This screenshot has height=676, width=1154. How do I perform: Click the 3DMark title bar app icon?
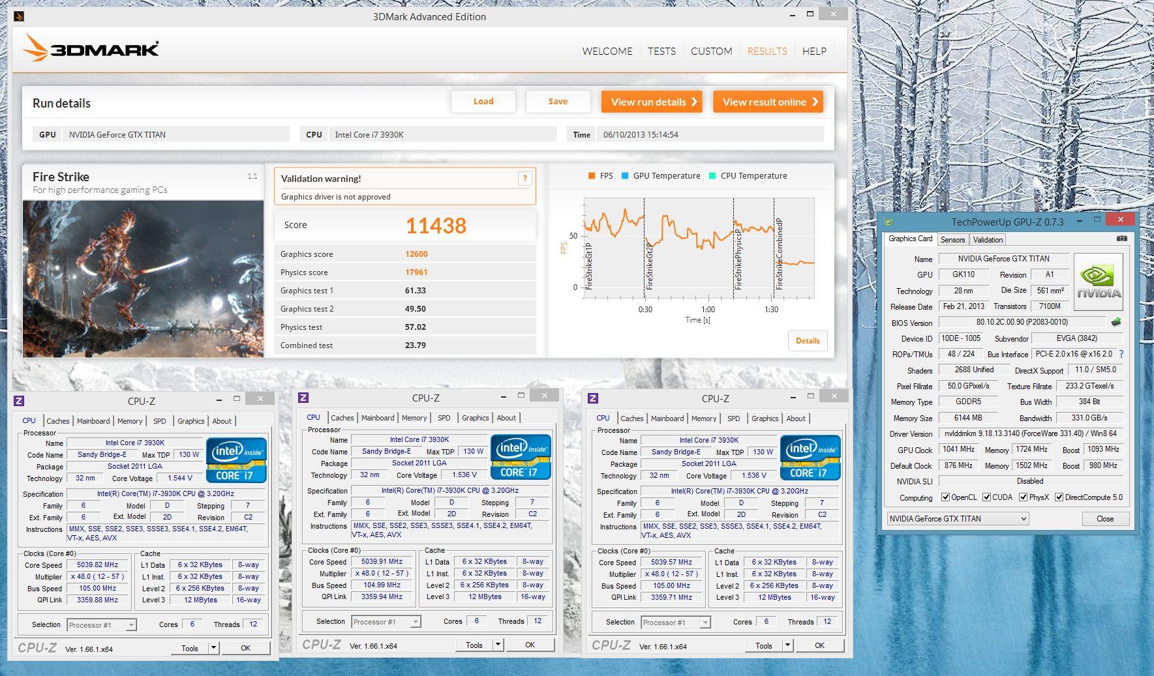[19, 16]
